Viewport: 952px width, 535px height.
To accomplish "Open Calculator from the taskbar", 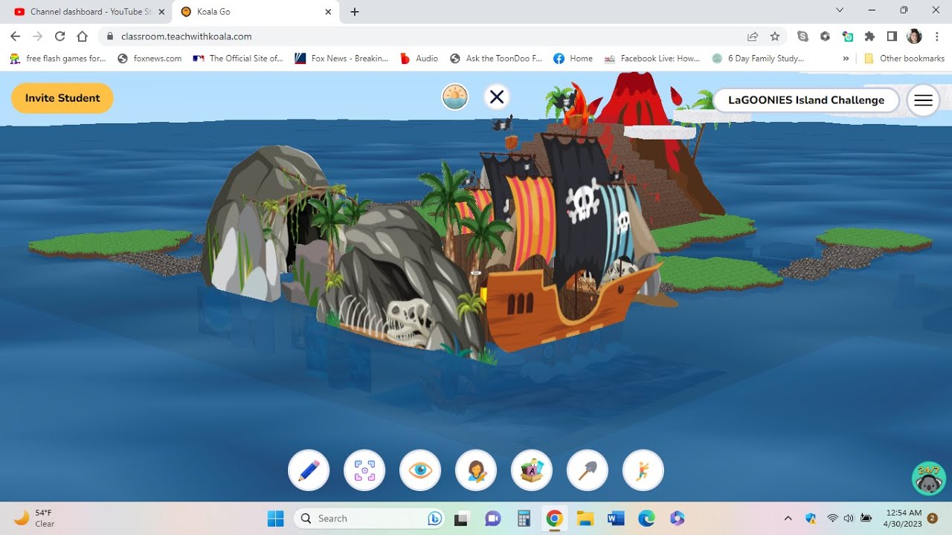I will coord(524,518).
